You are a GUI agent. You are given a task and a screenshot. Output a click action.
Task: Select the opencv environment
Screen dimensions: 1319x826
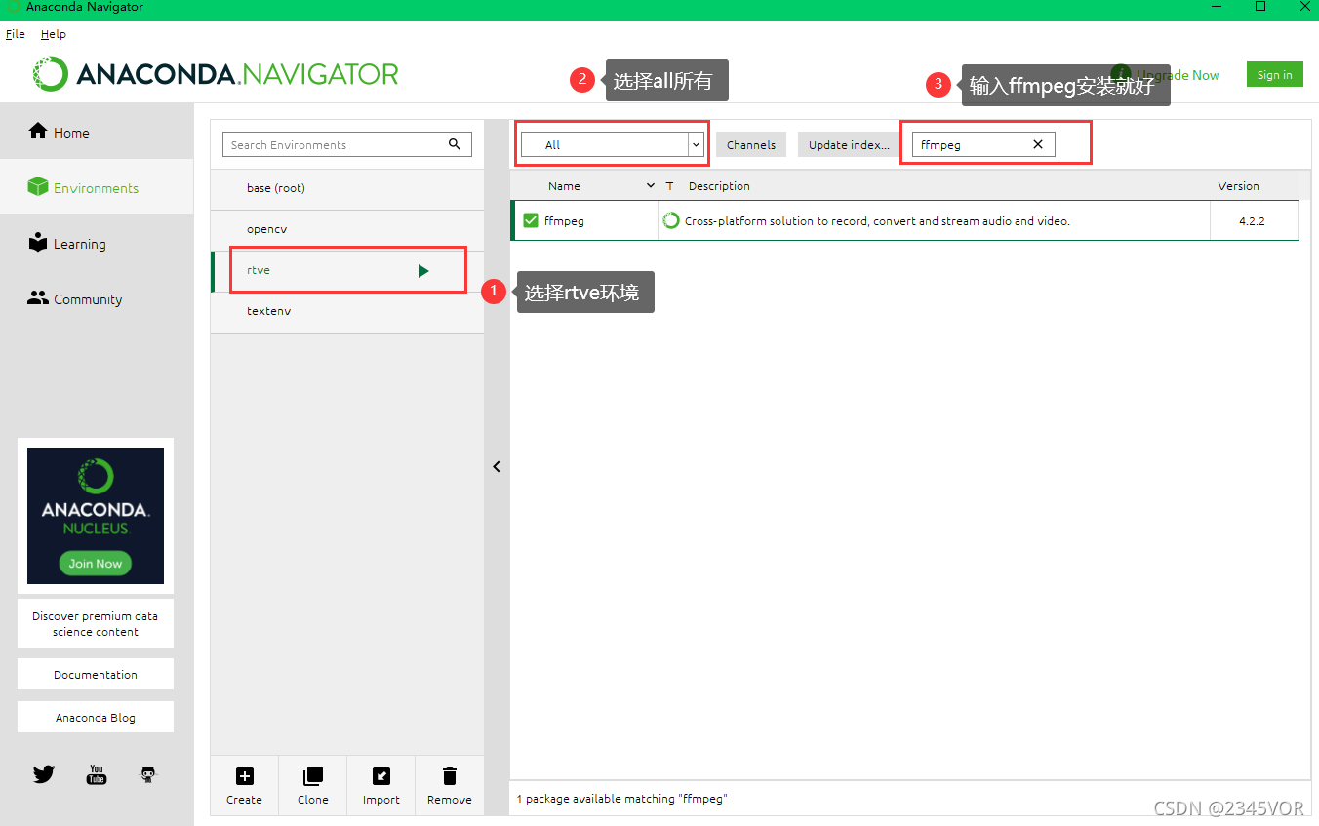(x=347, y=229)
